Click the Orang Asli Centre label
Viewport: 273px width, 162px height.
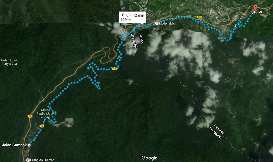click(42, 160)
